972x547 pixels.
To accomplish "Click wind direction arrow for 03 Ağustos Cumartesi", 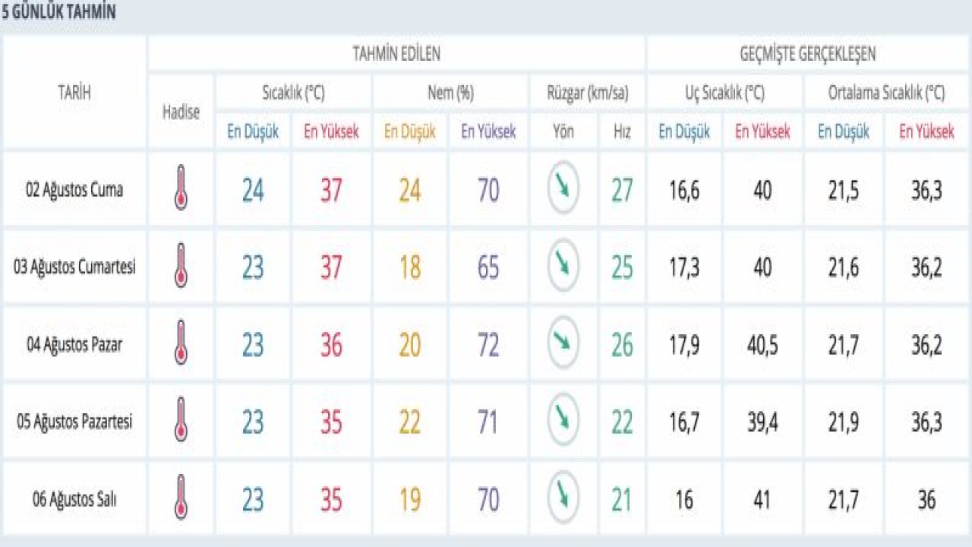I will [563, 266].
